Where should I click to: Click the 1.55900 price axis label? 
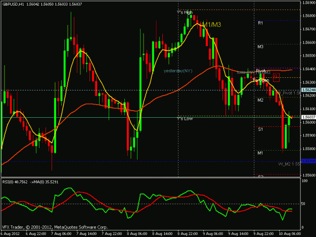[309, 135]
